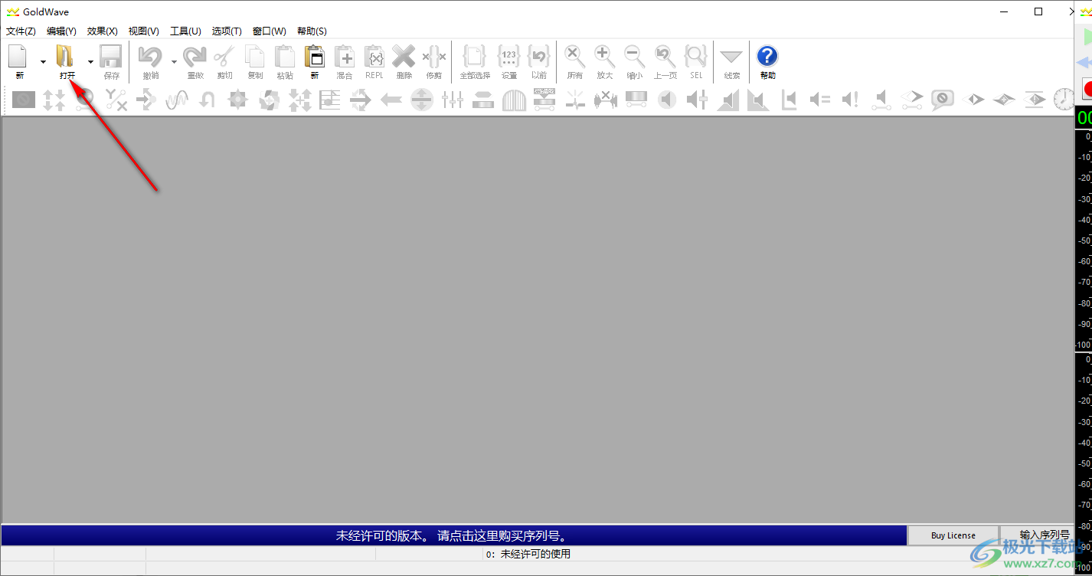Open the 选项(T) menu
Image resolution: width=1092 pixels, height=576 pixels.
[x=227, y=31]
